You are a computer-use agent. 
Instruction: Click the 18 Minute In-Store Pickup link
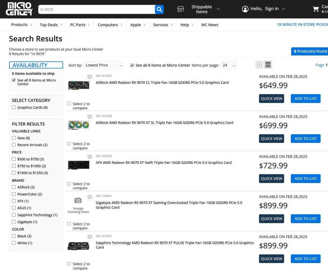tap(302, 24)
